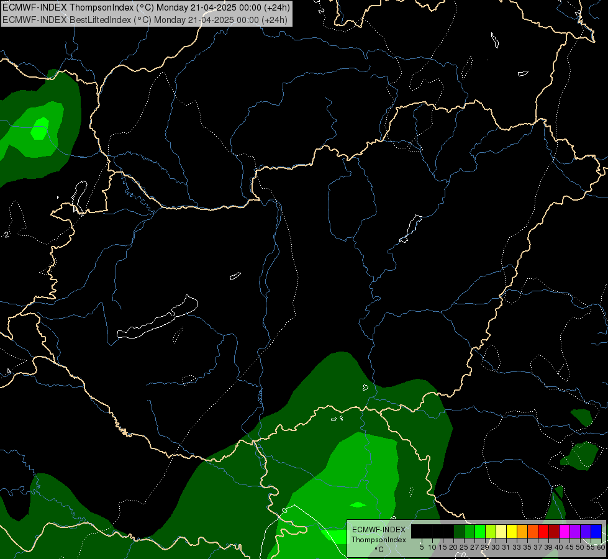
Task: Click the legend tick value 40
Action: pos(559,547)
